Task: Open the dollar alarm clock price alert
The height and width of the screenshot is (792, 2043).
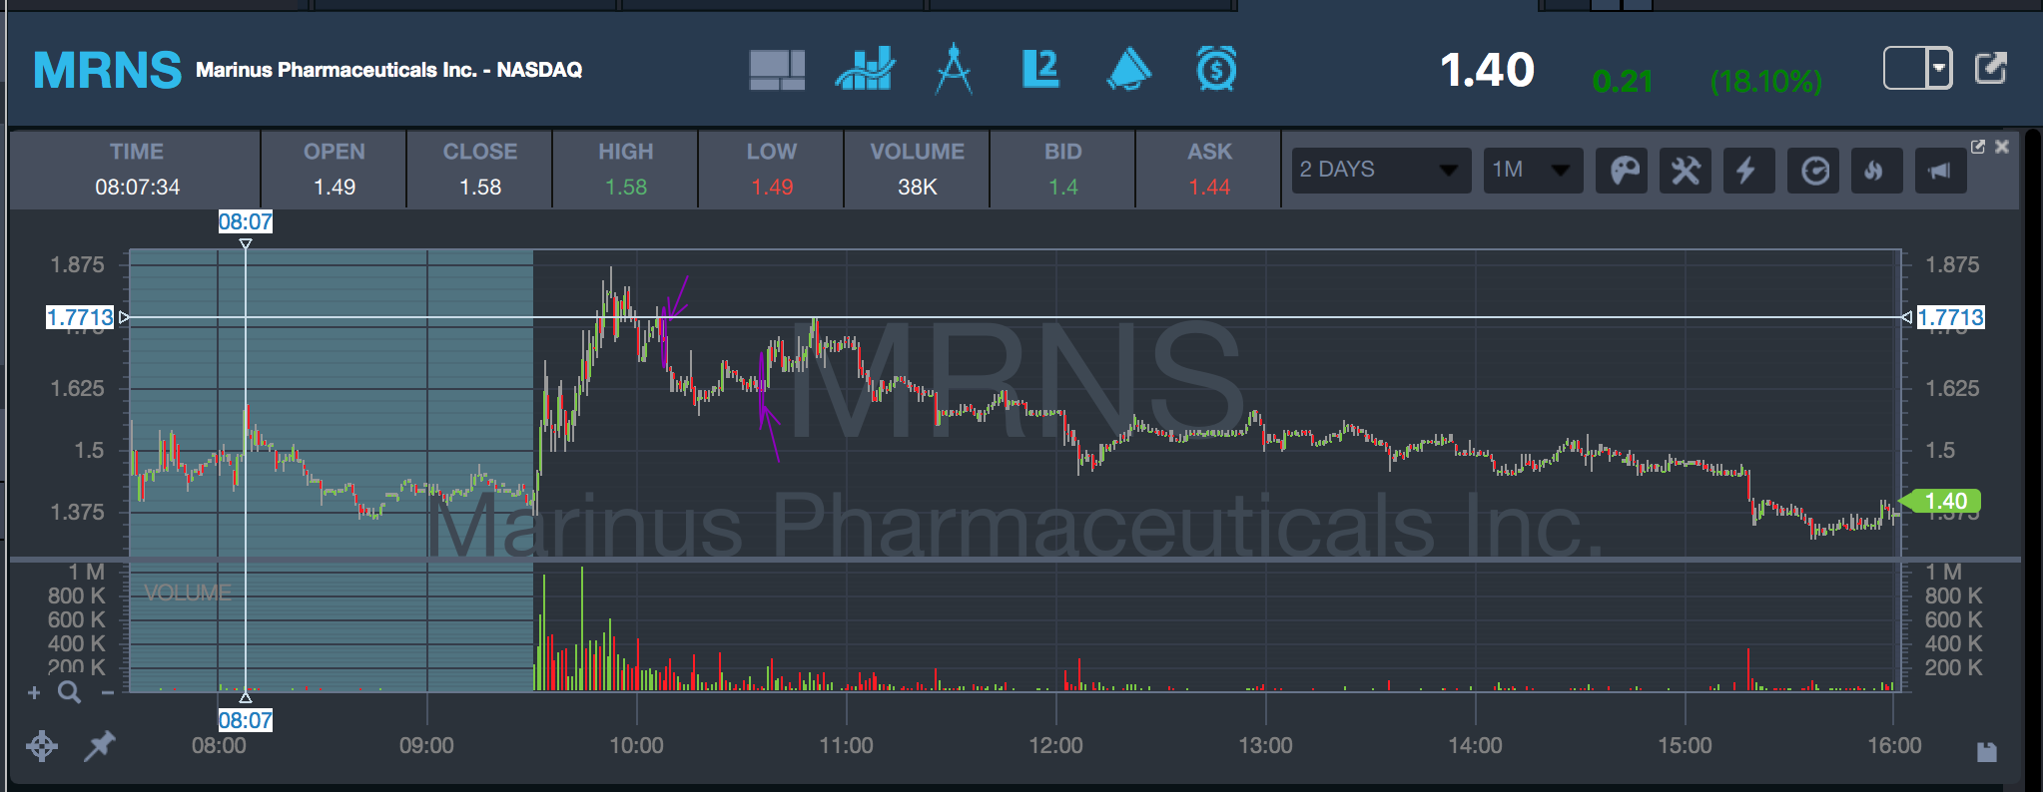Action: pyautogui.click(x=1216, y=70)
